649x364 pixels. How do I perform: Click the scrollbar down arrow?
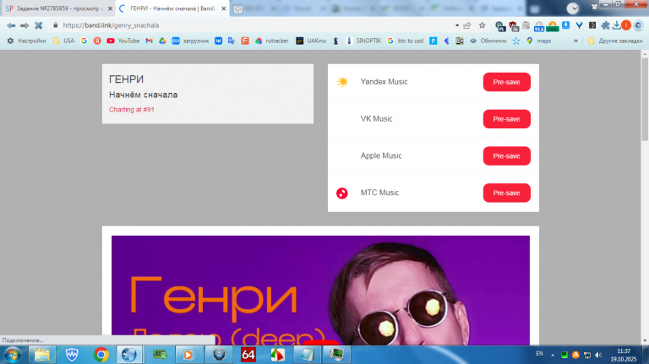pyautogui.click(x=645, y=341)
